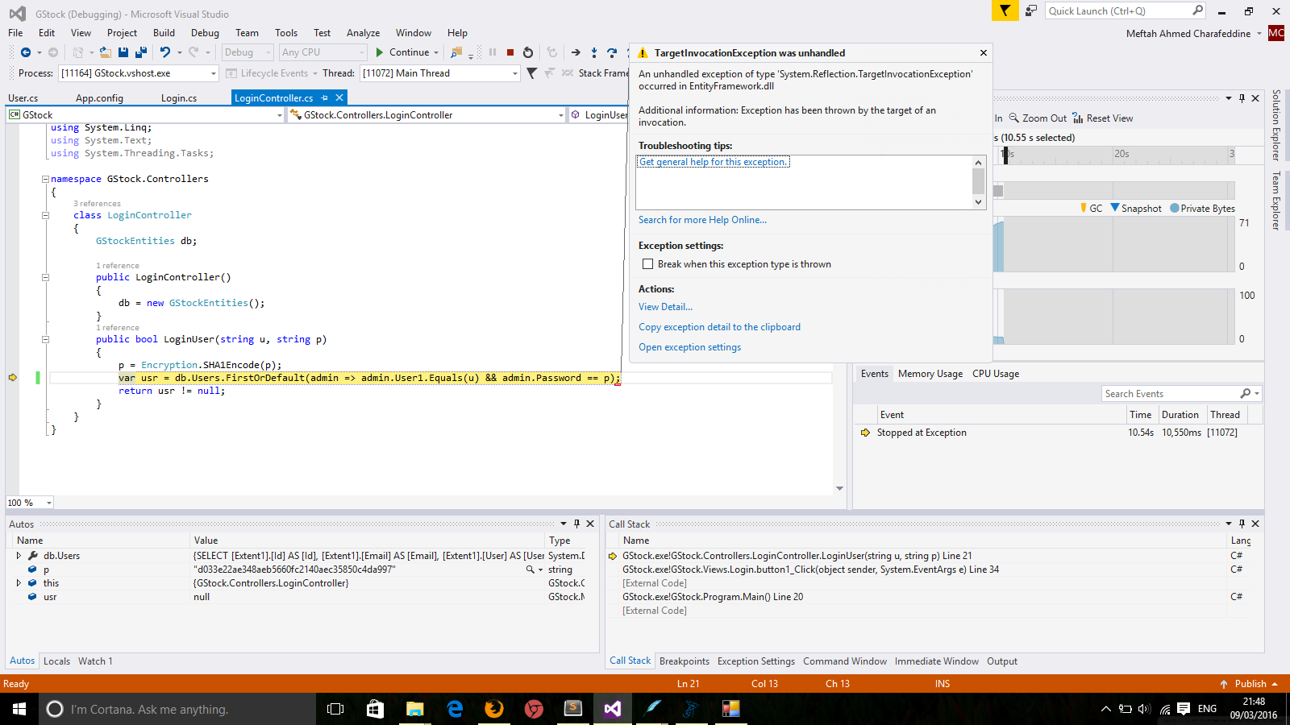Click the Step Into icon

(594, 52)
